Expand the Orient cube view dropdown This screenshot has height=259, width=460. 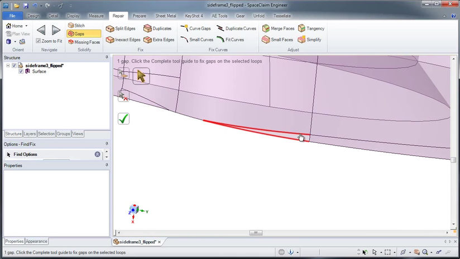[x=15, y=42]
